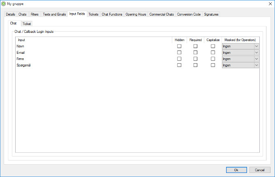Switch to the Ticket sub-tab

(27, 24)
